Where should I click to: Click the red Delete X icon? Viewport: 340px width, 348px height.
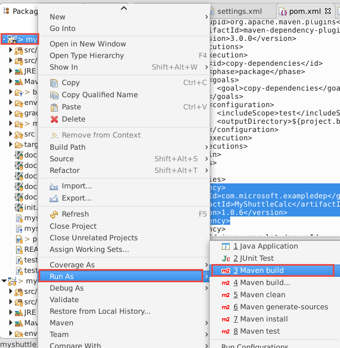point(54,119)
